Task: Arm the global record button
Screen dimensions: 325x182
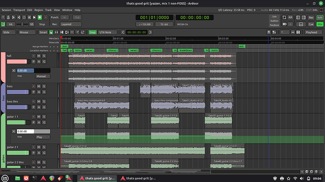Action: coord(46,17)
